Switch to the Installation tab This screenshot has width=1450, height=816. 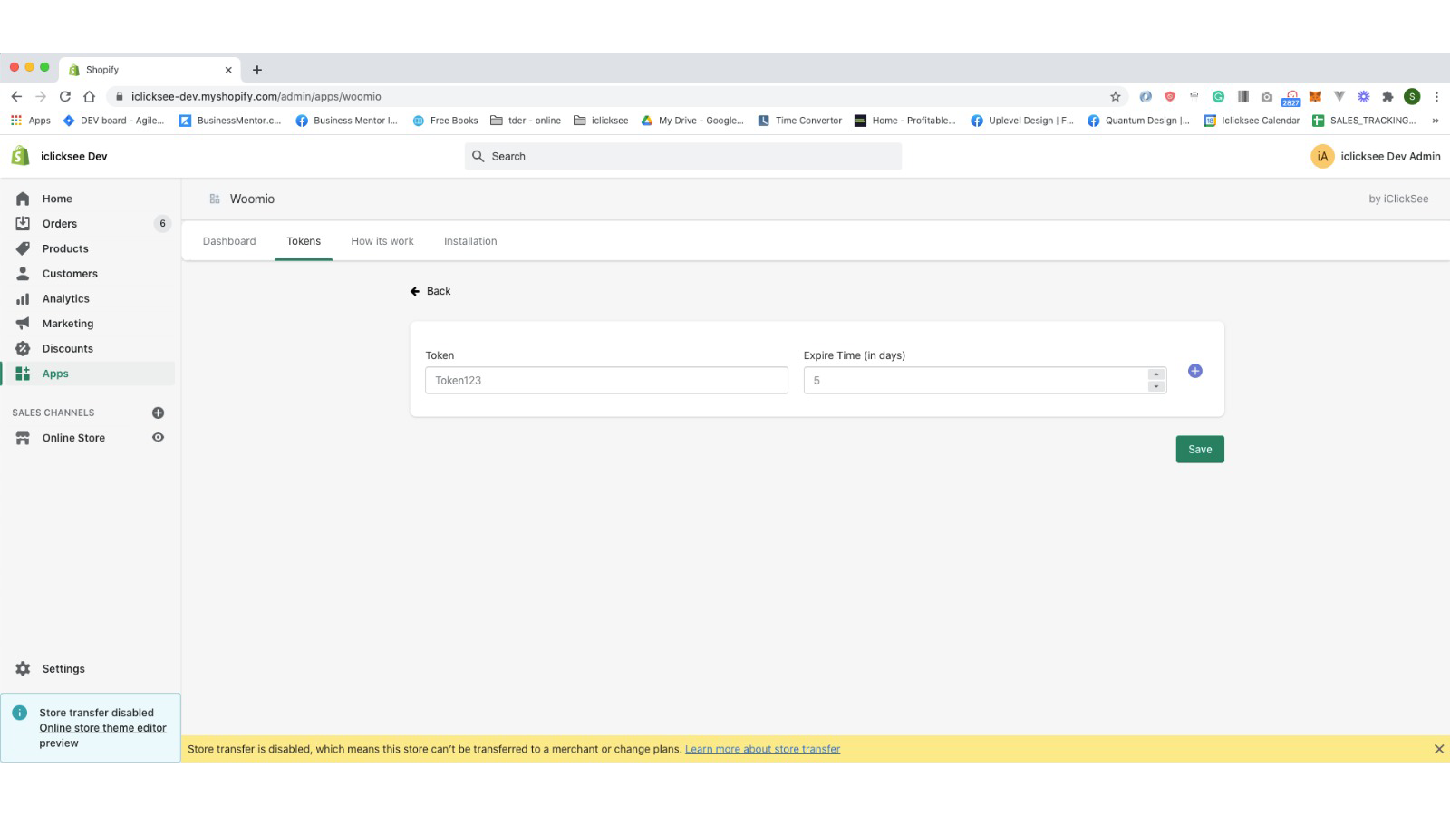click(x=469, y=241)
